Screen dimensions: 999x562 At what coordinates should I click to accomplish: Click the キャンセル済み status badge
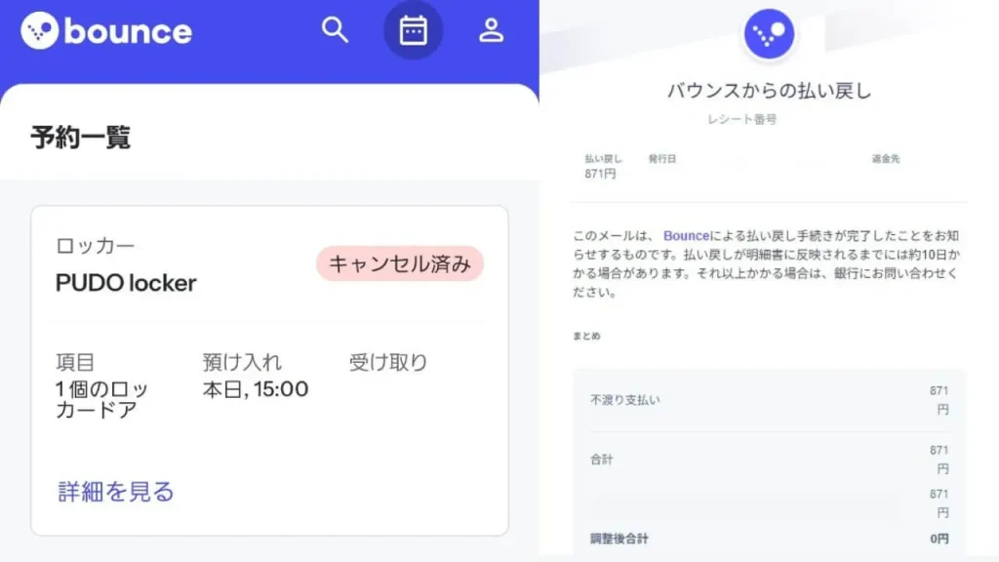pyautogui.click(x=400, y=263)
